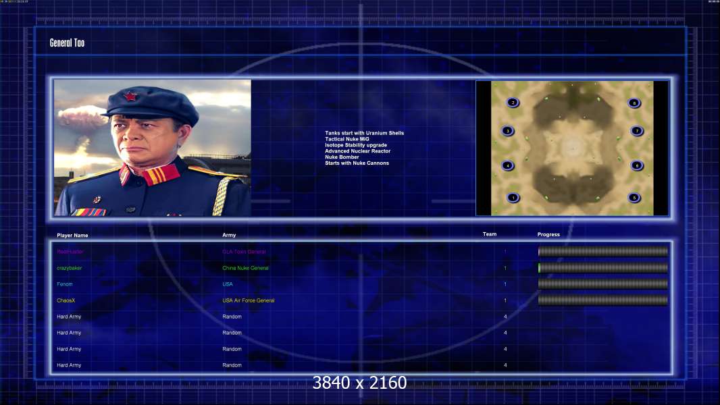Image resolution: width=720 pixels, height=405 pixels.
Task: Click ChaosX's loading progress bar
Action: coord(603,300)
